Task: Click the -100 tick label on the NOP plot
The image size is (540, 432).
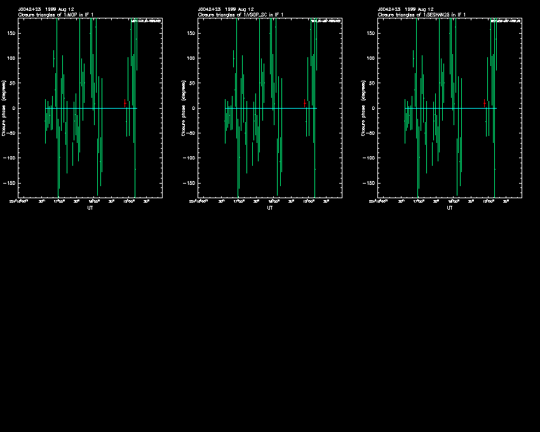Action: coord(10,158)
